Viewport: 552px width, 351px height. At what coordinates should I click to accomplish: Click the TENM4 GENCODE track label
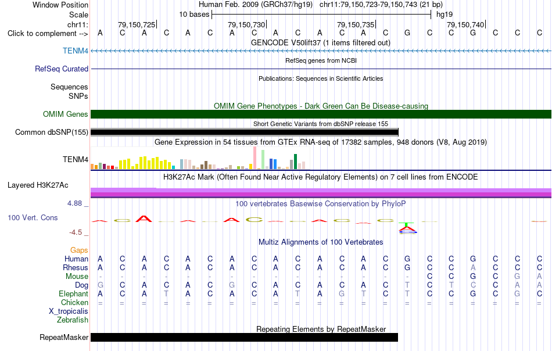tap(76, 51)
